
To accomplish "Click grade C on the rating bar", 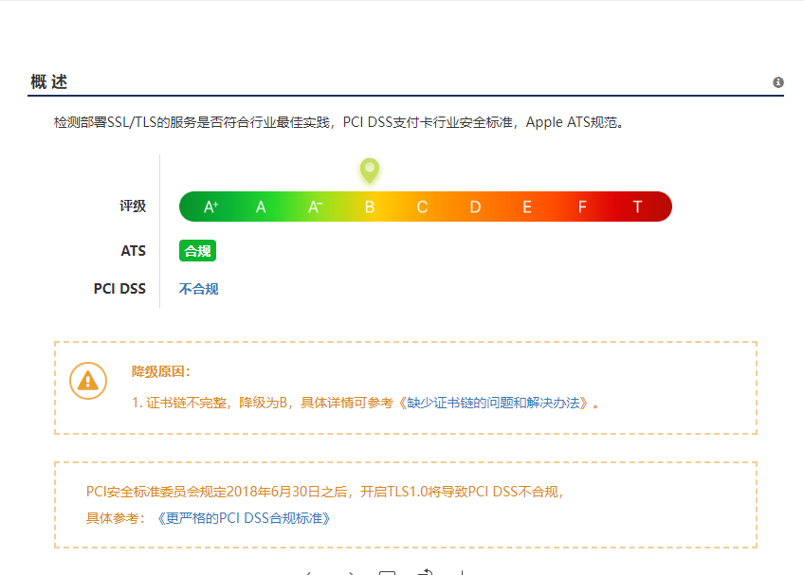I will click(422, 207).
